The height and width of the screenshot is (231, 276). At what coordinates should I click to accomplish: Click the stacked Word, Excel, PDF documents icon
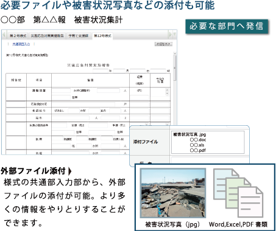coord(238,193)
